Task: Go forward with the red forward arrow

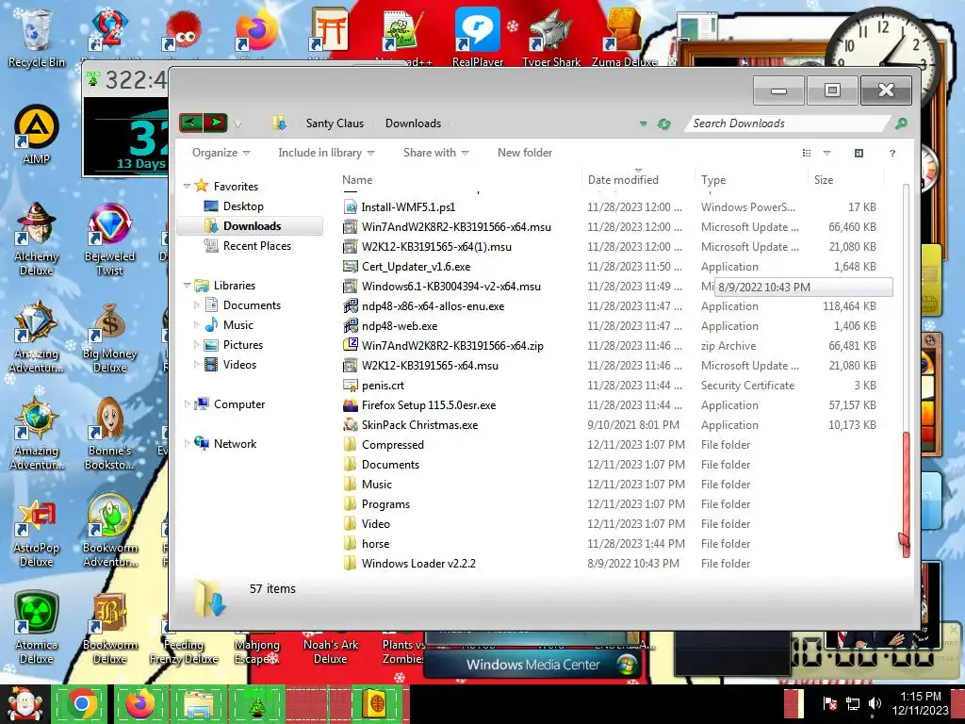Action: (x=216, y=123)
